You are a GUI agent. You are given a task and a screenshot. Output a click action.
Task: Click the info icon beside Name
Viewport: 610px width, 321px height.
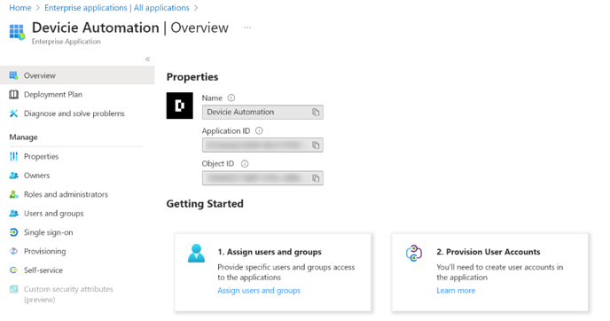click(231, 98)
